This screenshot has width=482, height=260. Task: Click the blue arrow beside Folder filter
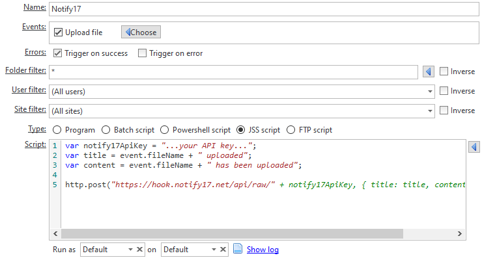pyautogui.click(x=428, y=71)
